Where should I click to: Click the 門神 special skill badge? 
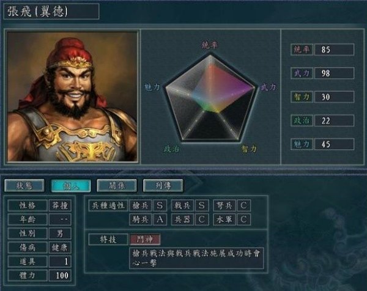tap(145, 239)
